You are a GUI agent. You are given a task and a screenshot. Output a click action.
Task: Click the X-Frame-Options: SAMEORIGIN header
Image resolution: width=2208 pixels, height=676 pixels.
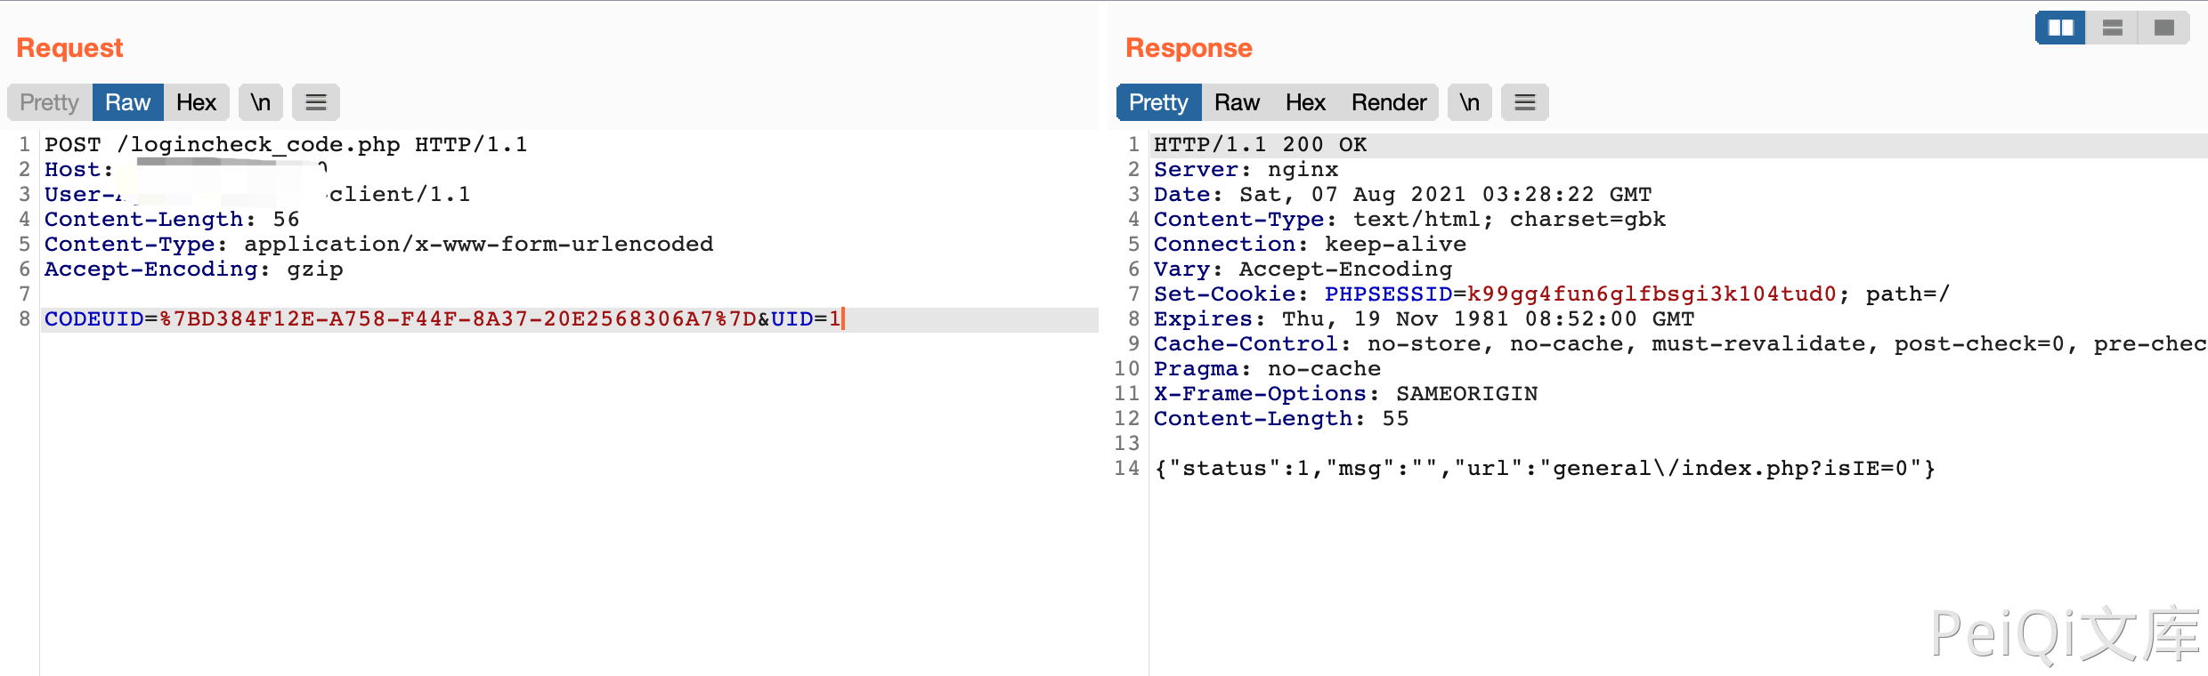(1346, 393)
